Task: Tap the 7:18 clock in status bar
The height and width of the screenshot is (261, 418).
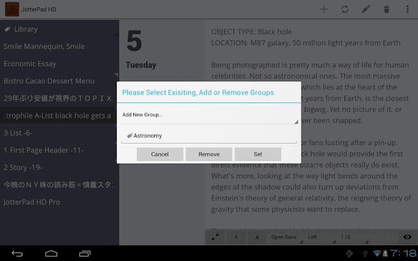Action: coord(403,253)
